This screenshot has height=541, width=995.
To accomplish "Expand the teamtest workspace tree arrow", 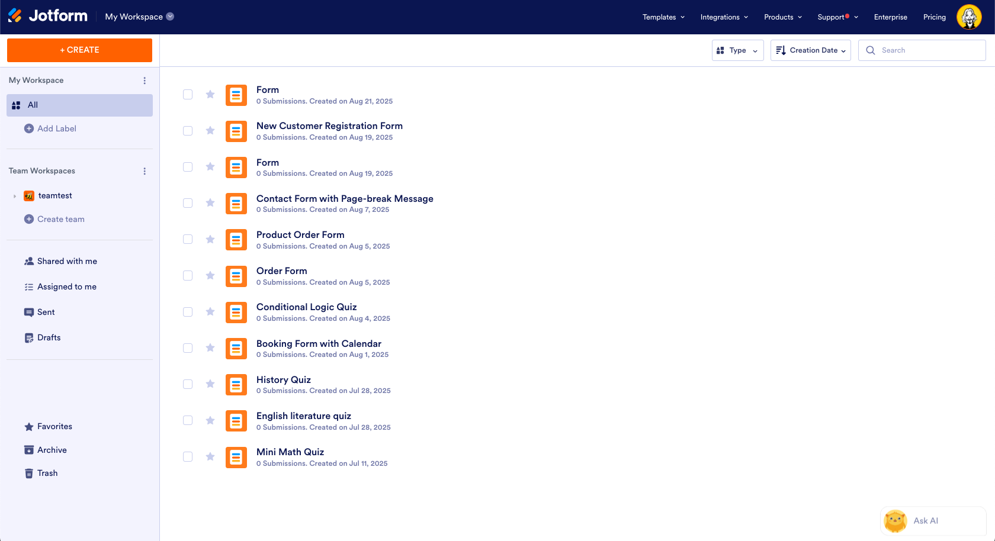I will (x=15, y=196).
